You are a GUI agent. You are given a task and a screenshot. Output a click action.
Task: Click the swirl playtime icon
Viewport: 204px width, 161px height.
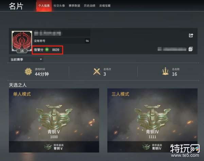(29, 72)
